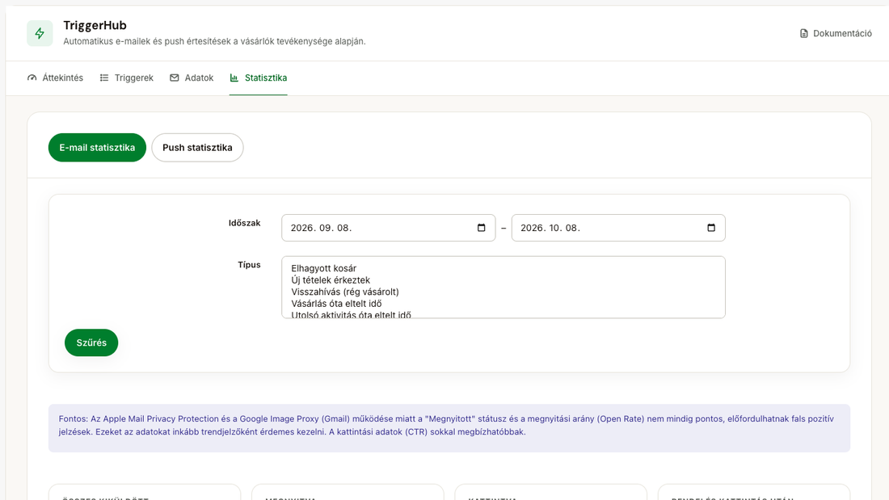
Task: Switch to the Áttekintés tab
Action: pos(55,78)
